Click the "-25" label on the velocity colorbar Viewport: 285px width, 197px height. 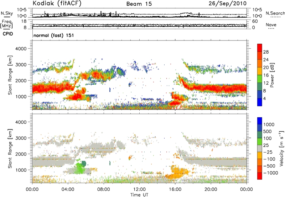coord(269,152)
